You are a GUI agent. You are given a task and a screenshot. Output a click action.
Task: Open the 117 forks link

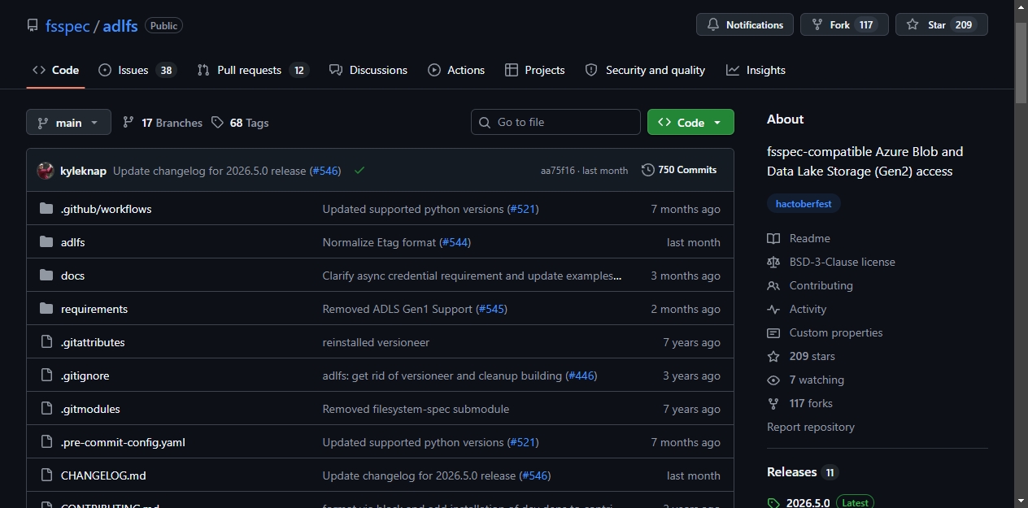click(811, 403)
